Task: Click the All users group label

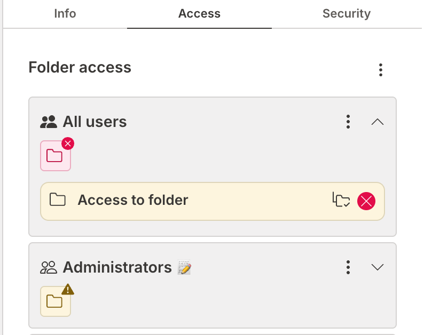Action: (x=95, y=122)
